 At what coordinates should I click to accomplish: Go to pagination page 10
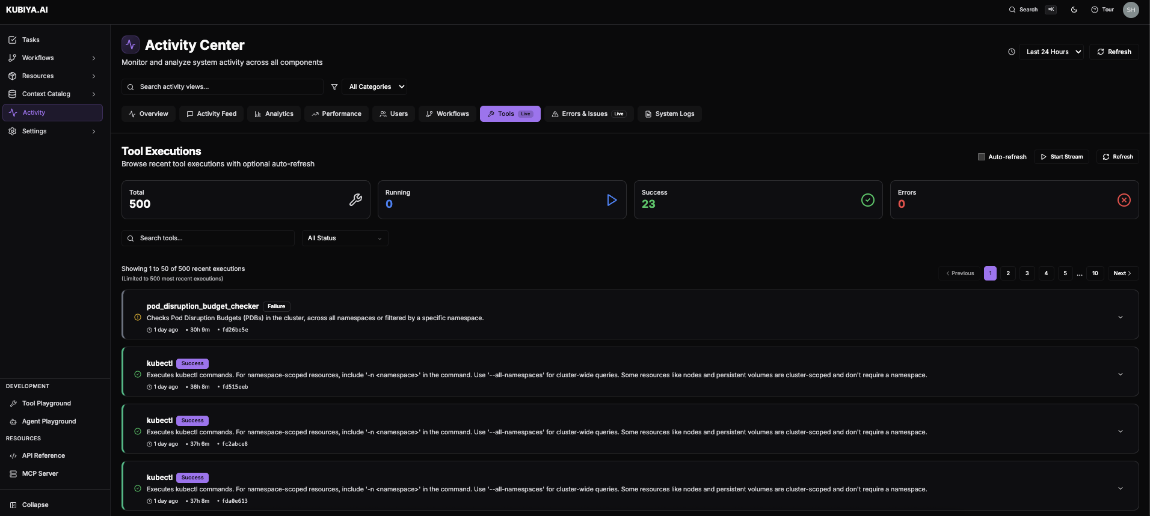1095,273
